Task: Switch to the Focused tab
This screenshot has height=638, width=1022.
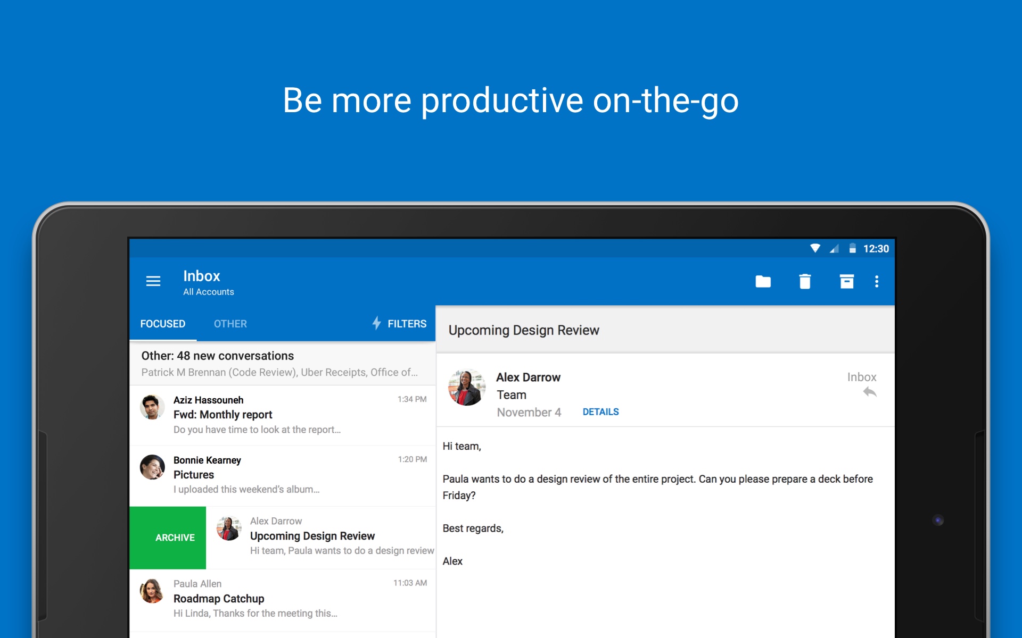Action: tap(163, 324)
